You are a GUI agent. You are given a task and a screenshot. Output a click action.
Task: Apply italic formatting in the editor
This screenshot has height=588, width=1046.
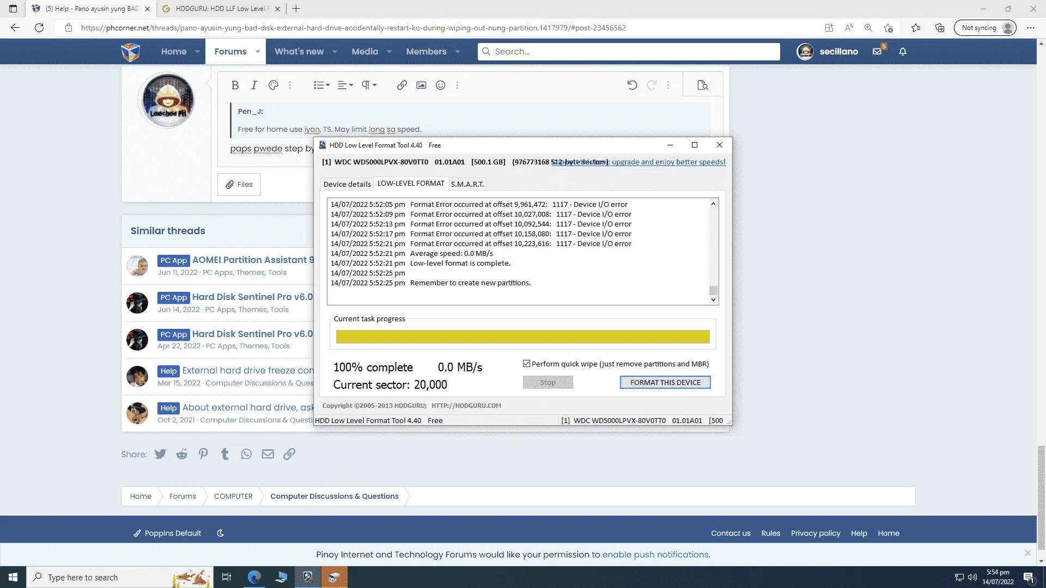point(254,85)
